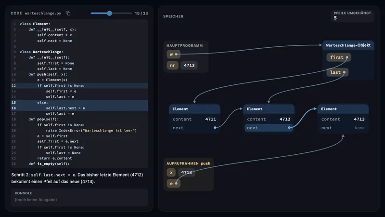This screenshot has width=385, height=217.
Task: Select code line 12 if self.first is None
Action: tap(79, 86)
